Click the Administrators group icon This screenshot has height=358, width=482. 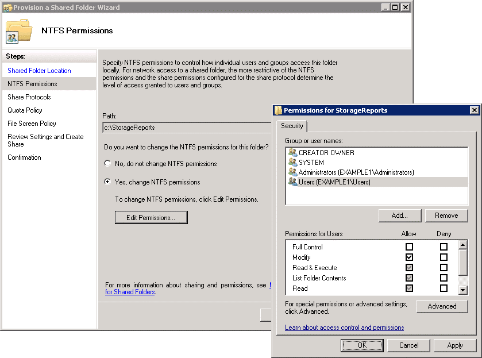click(x=292, y=172)
